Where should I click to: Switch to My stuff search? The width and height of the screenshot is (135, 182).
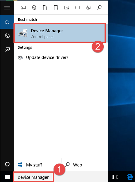point(38,165)
